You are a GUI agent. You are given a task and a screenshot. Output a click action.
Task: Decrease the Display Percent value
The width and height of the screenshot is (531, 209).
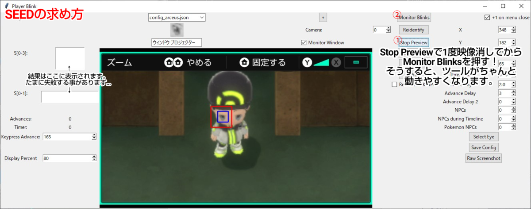94,160
